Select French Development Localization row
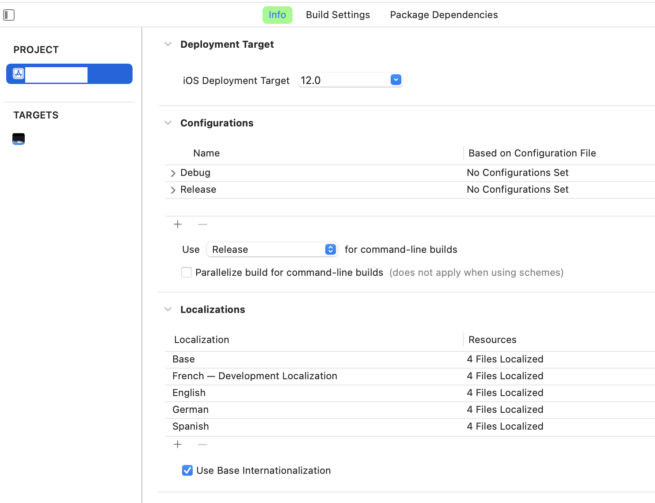 (255, 376)
